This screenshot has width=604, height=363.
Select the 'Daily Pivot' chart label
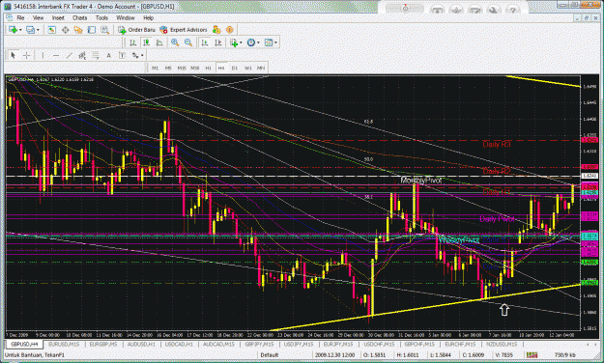tap(497, 219)
